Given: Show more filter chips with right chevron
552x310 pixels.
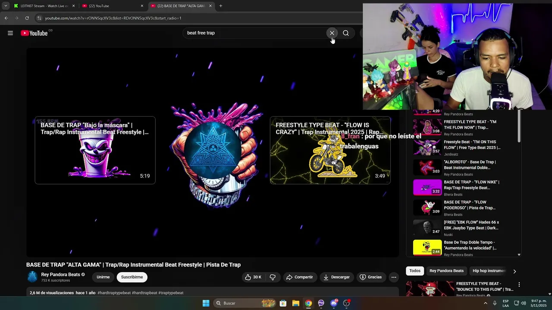Looking at the screenshot, I should (514, 271).
